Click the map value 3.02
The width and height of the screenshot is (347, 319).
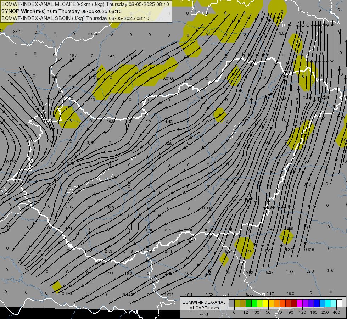pos(90,142)
